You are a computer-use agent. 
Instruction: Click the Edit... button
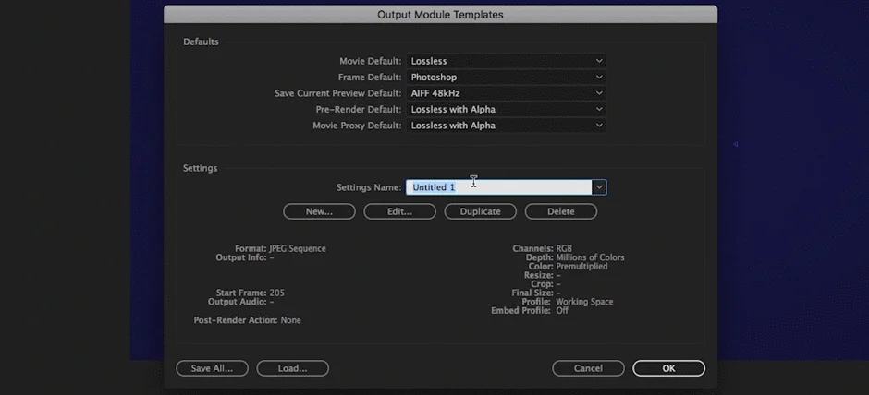click(x=399, y=211)
